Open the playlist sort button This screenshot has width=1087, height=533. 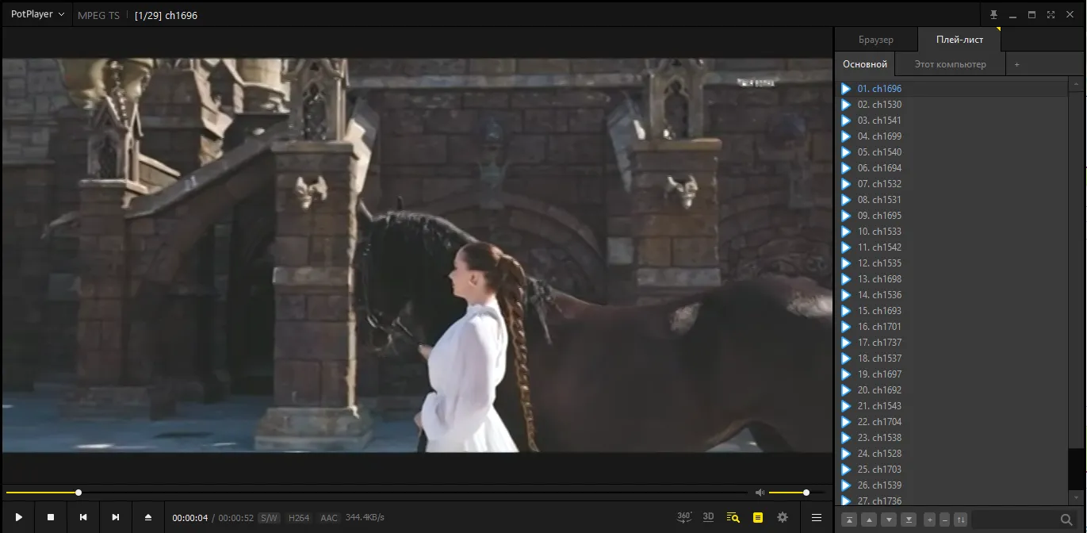click(960, 520)
